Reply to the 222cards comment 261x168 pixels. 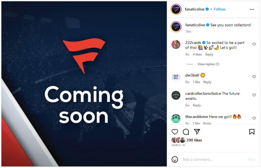[209, 55]
